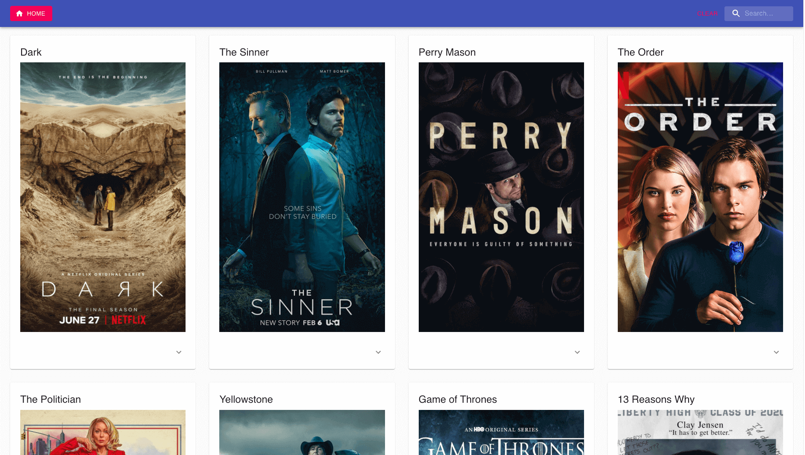Click the "13 Reasons Why" title
The width and height of the screenshot is (805, 455).
tap(656, 399)
